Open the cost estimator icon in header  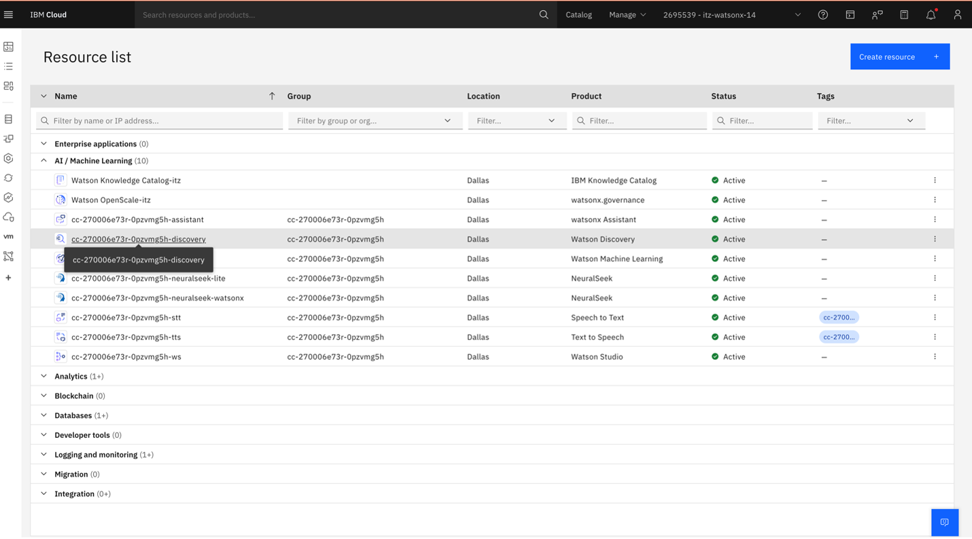(903, 14)
